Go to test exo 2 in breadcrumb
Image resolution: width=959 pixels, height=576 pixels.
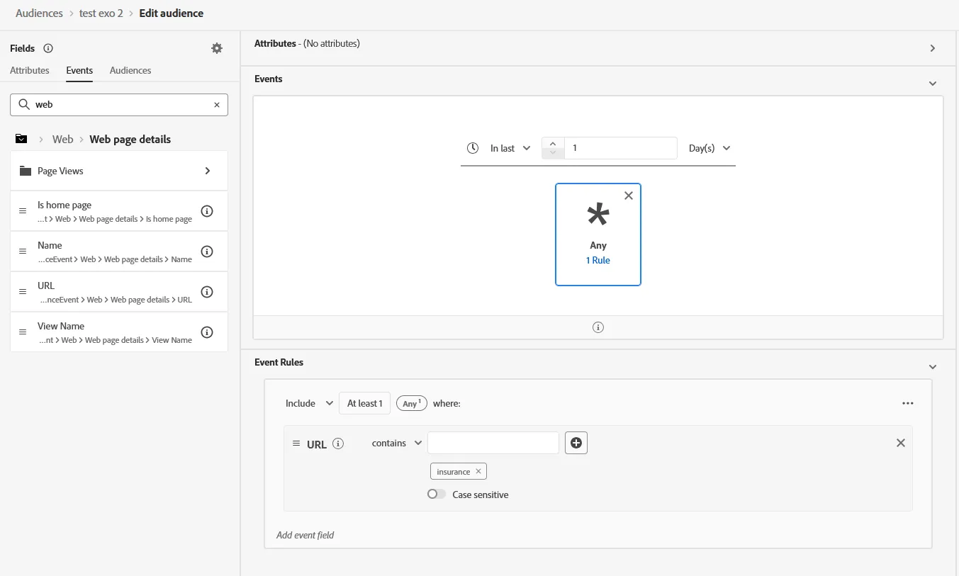[101, 13]
